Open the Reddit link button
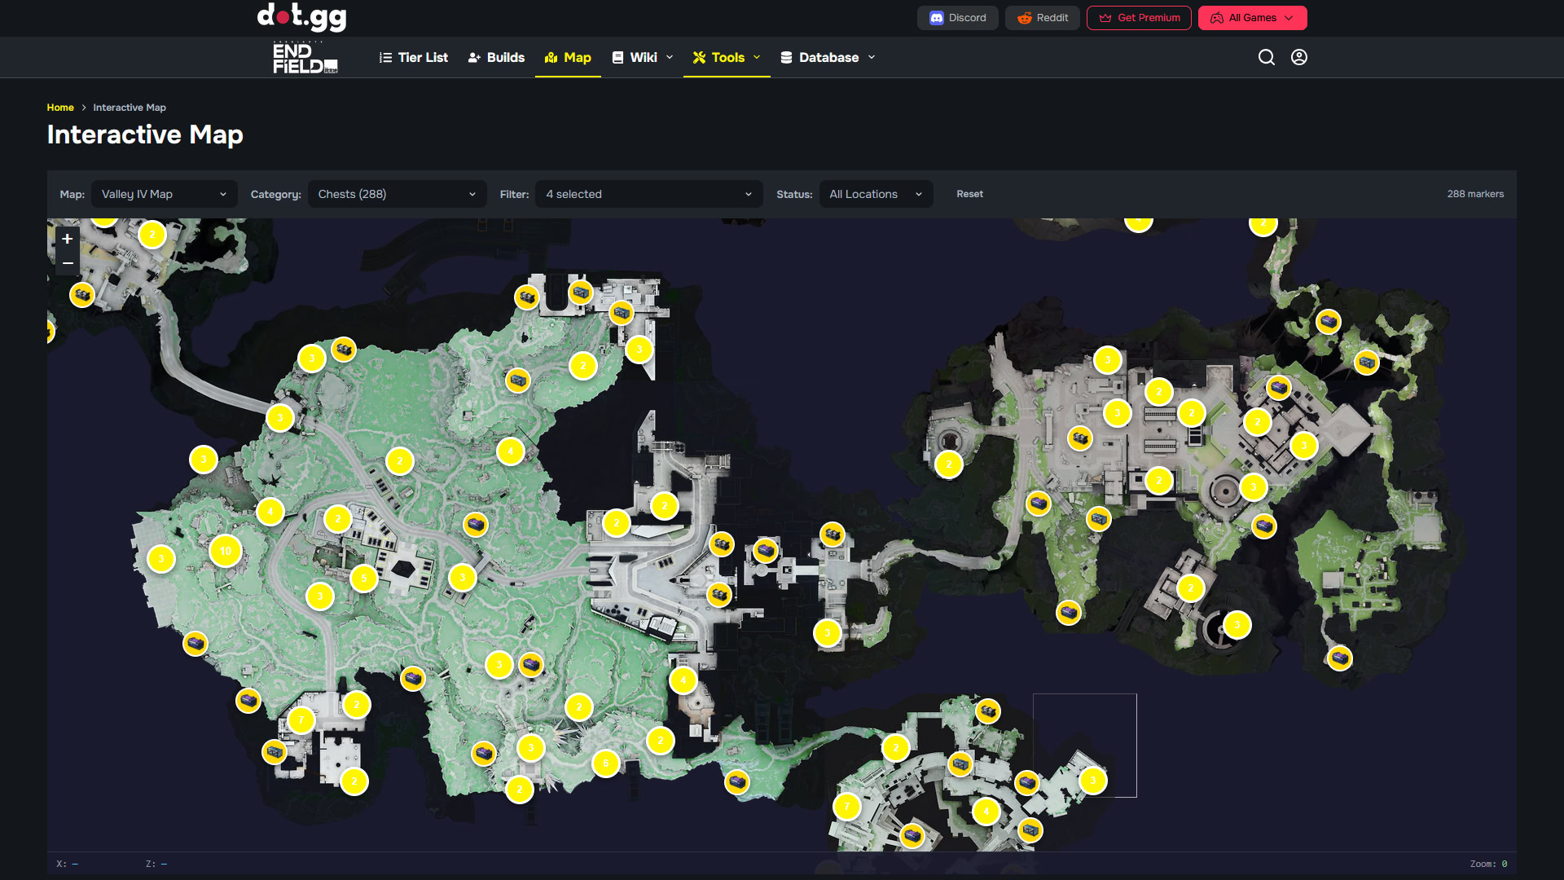 [1043, 18]
